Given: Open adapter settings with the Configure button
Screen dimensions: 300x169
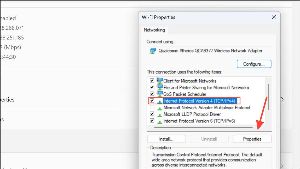Looking at the screenshot, I should (x=254, y=64).
